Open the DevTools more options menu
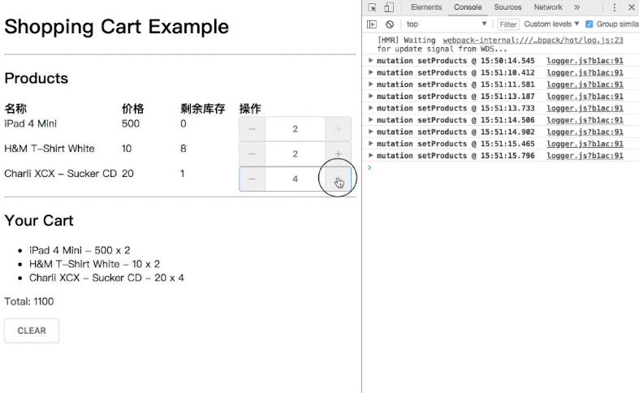639x393 pixels. [614, 7]
